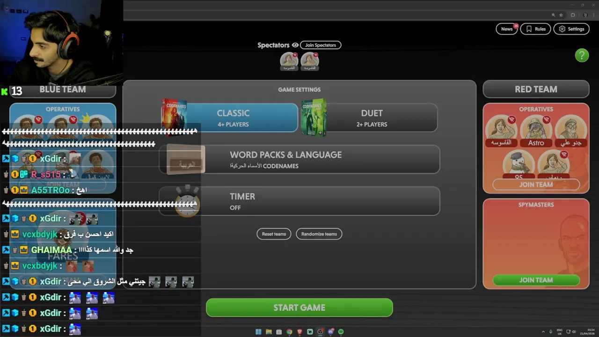Open the game Settings
The height and width of the screenshot is (337, 599).
tap(571, 29)
